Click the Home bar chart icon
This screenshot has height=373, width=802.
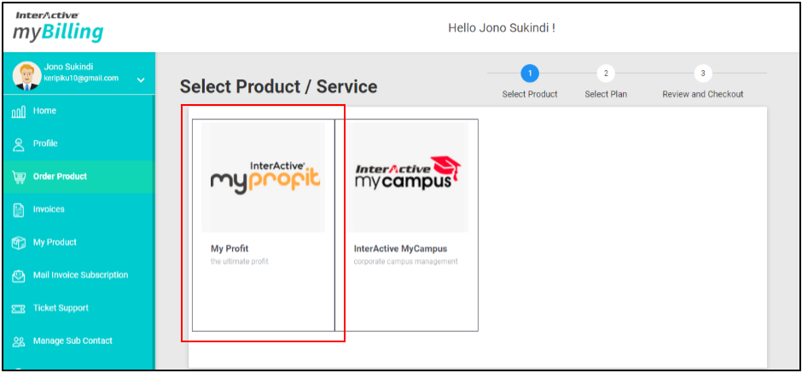(x=18, y=112)
